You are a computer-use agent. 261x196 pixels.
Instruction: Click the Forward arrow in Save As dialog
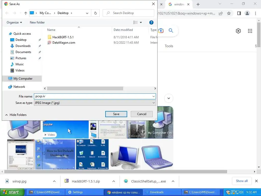point(15,13)
